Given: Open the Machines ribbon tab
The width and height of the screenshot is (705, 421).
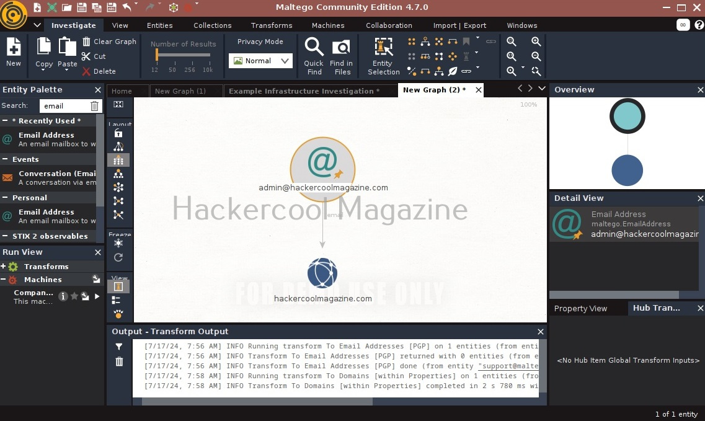Looking at the screenshot, I should [328, 25].
